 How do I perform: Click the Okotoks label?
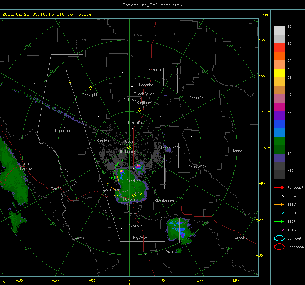tap(136, 226)
